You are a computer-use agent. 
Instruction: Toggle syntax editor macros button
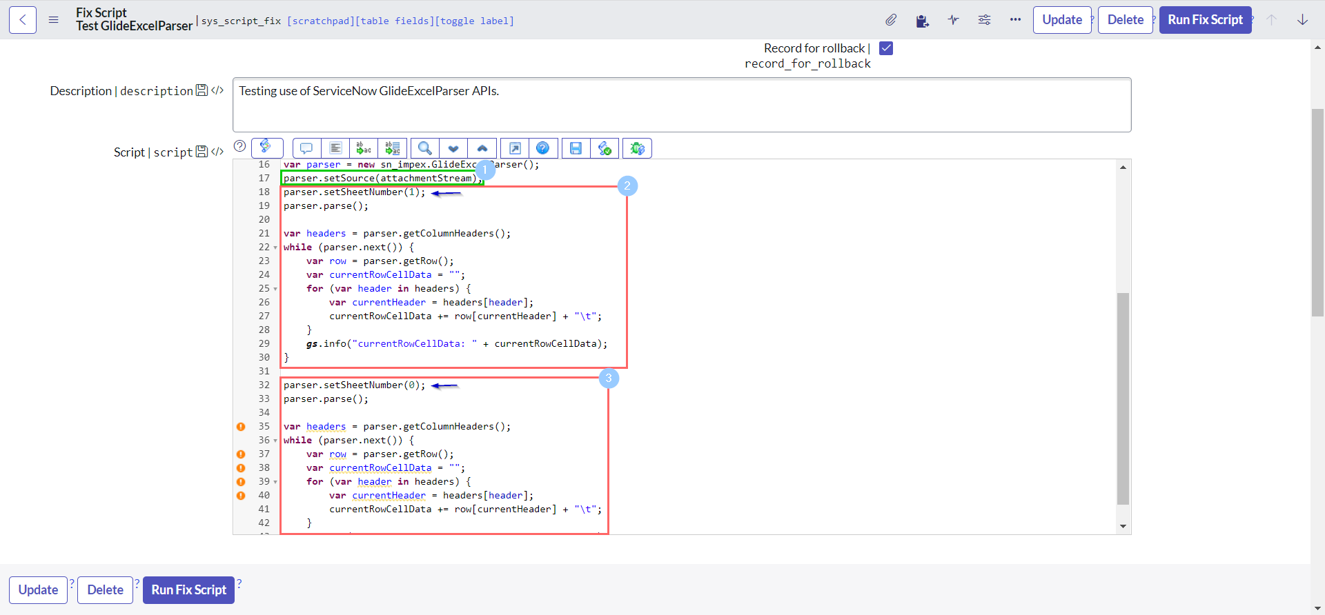pos(267,148)
